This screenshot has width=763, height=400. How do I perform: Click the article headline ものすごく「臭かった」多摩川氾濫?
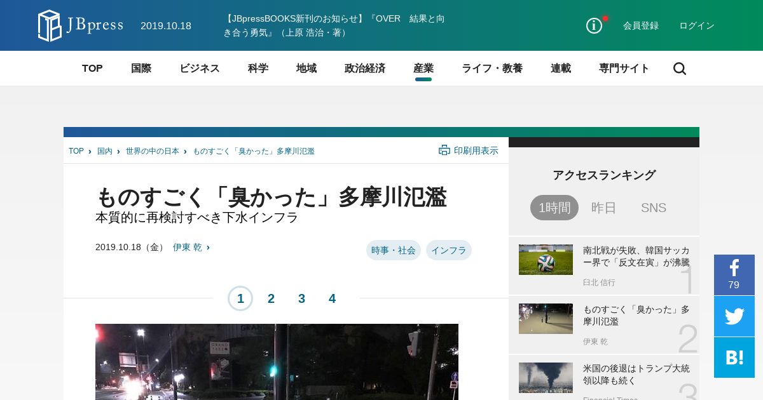click(272, 197)
